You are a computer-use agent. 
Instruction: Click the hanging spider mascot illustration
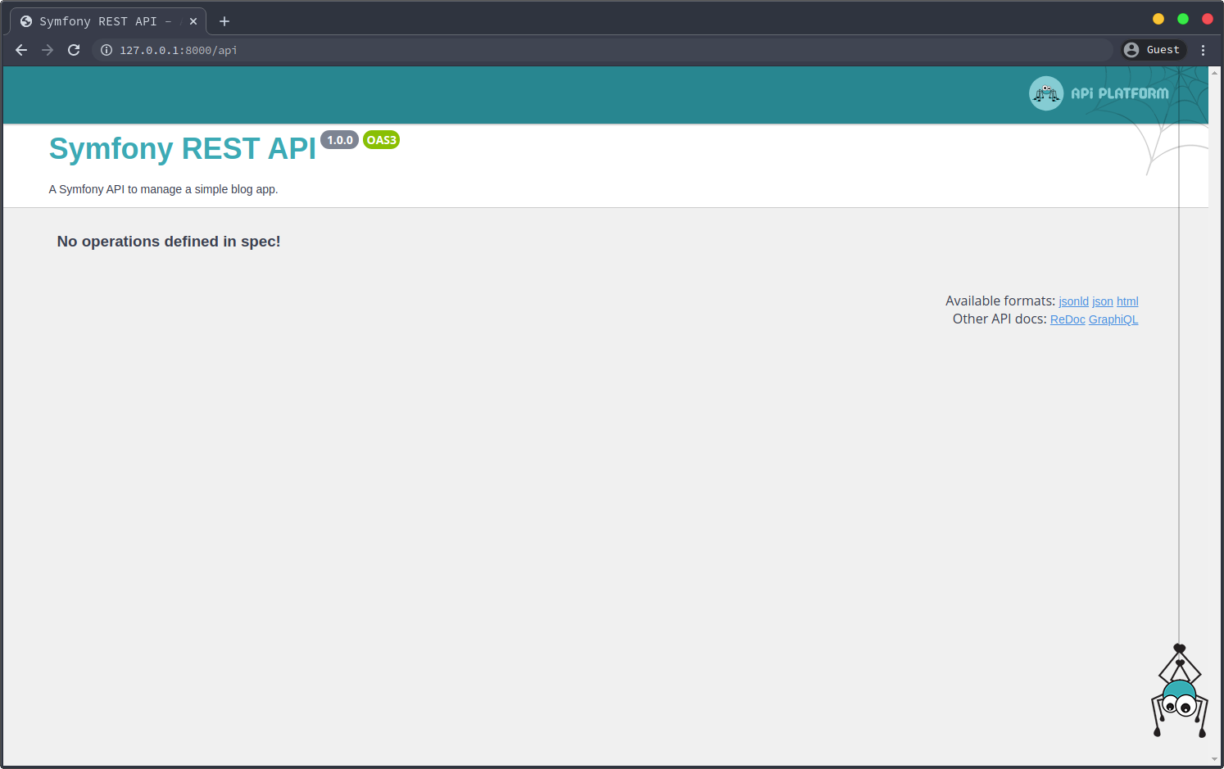pyautogui.click(x=1180, y=694)
